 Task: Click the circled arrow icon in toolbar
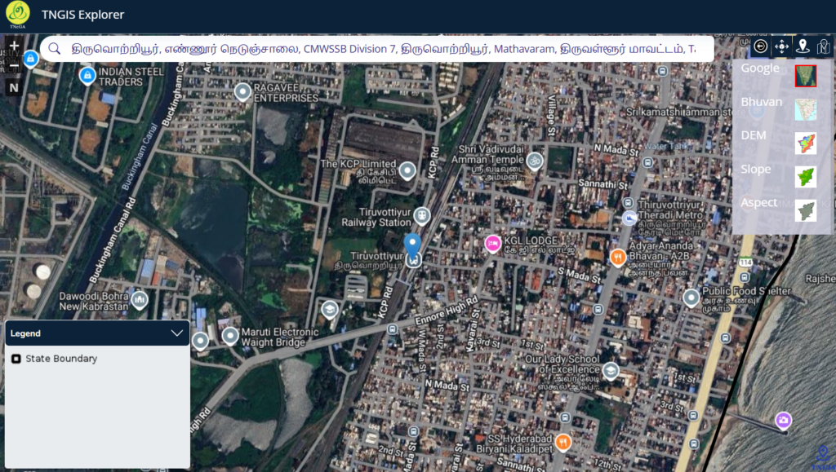click(760, 46)
